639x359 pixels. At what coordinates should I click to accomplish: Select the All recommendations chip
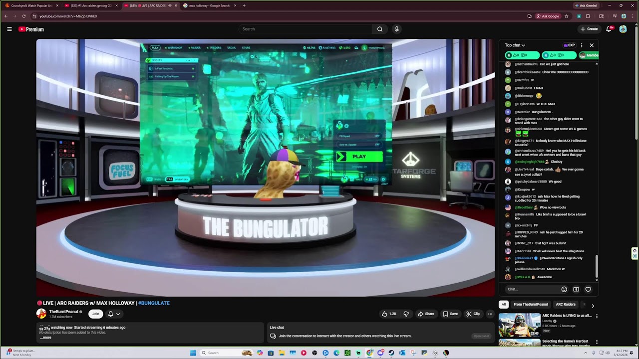tap(504, 304)
